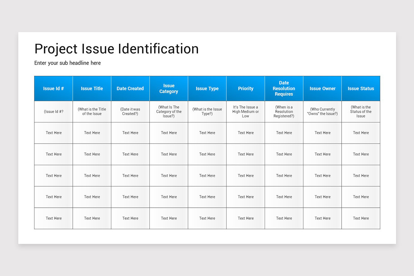This screenshot has width=414, height=276.
Task: Select the 'Issue Title' column header
Action: (92, 88)
